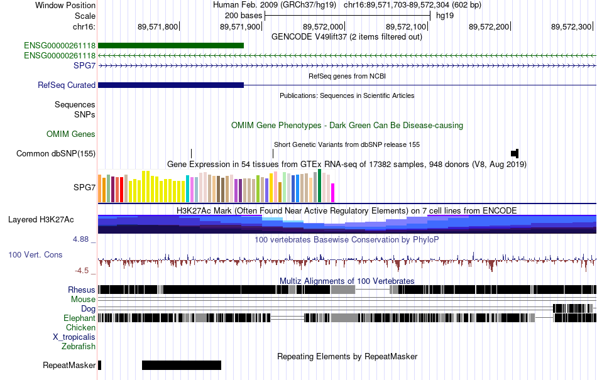Click dbSNP variant tick just past 89,571,900
This screenshot has height=380, width=597.
point(273,154)
